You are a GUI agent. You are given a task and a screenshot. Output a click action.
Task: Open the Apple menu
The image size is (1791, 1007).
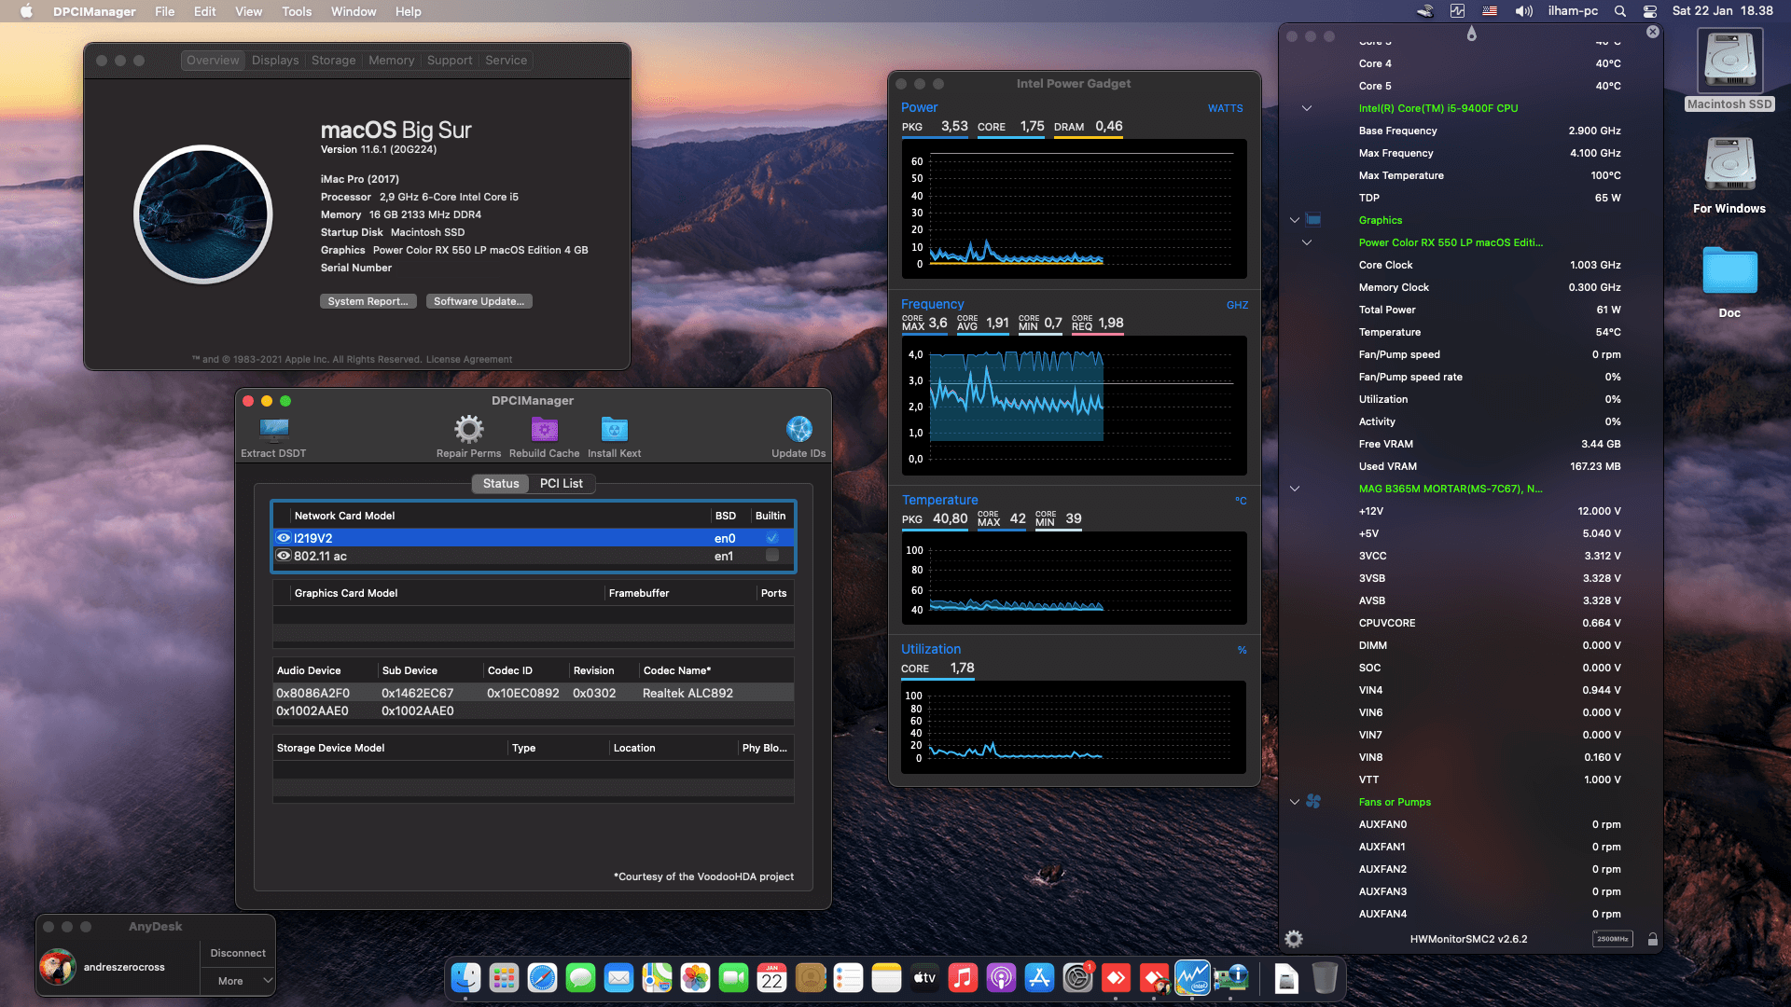click(26, 11)
